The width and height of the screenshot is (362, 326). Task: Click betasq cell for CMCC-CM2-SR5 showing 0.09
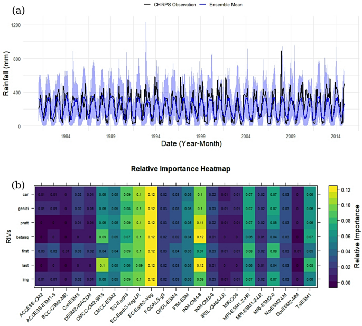point(103,237)
